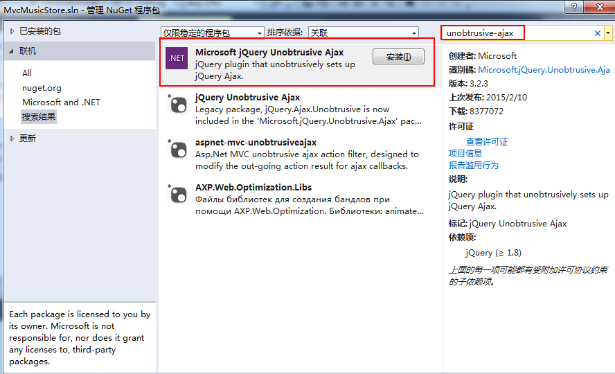Open the 关联 sort order dropdown
The width and height of the screenshot is (615, 374).
tap(364, 33)
